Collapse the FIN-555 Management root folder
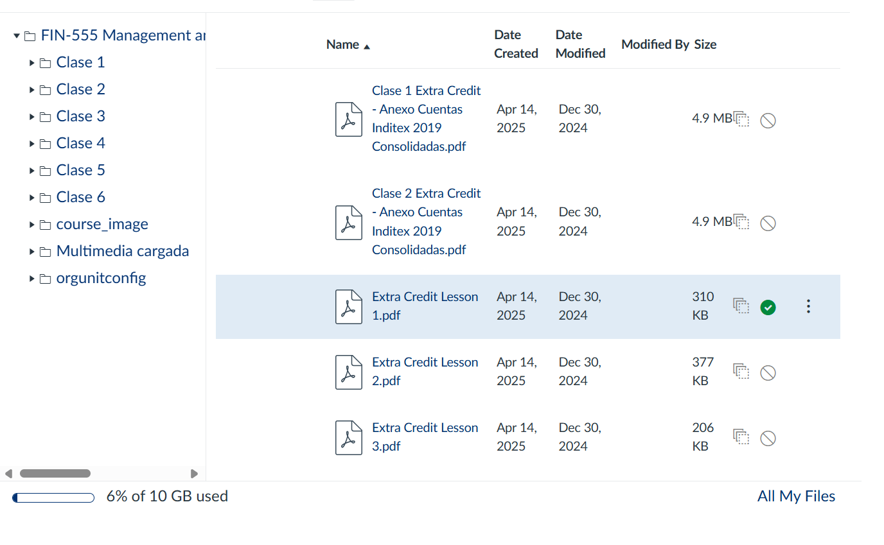884x545 pixels. coord(17,36)
